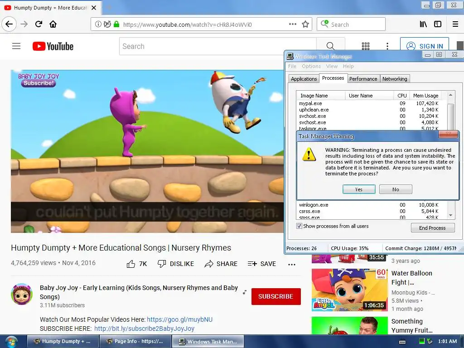This screenshot has width=464, height=348.
Task: Click the DISLIKE thumbs down button
Action: coord(176,264)
